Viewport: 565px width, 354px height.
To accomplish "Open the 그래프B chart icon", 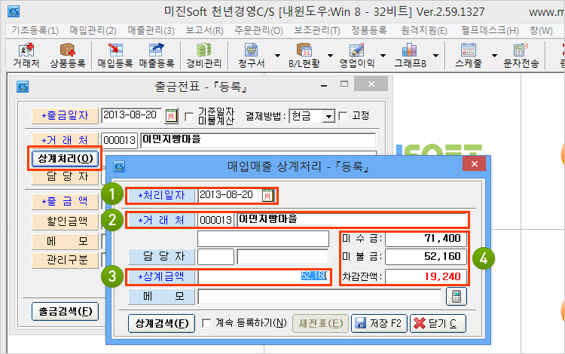I will coord(410,56).
